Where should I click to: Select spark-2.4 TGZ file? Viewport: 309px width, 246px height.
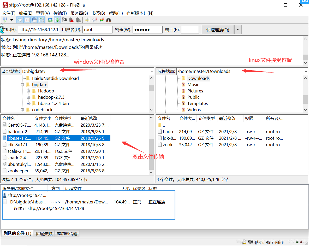pyautogui.click(x=56, y=158)
